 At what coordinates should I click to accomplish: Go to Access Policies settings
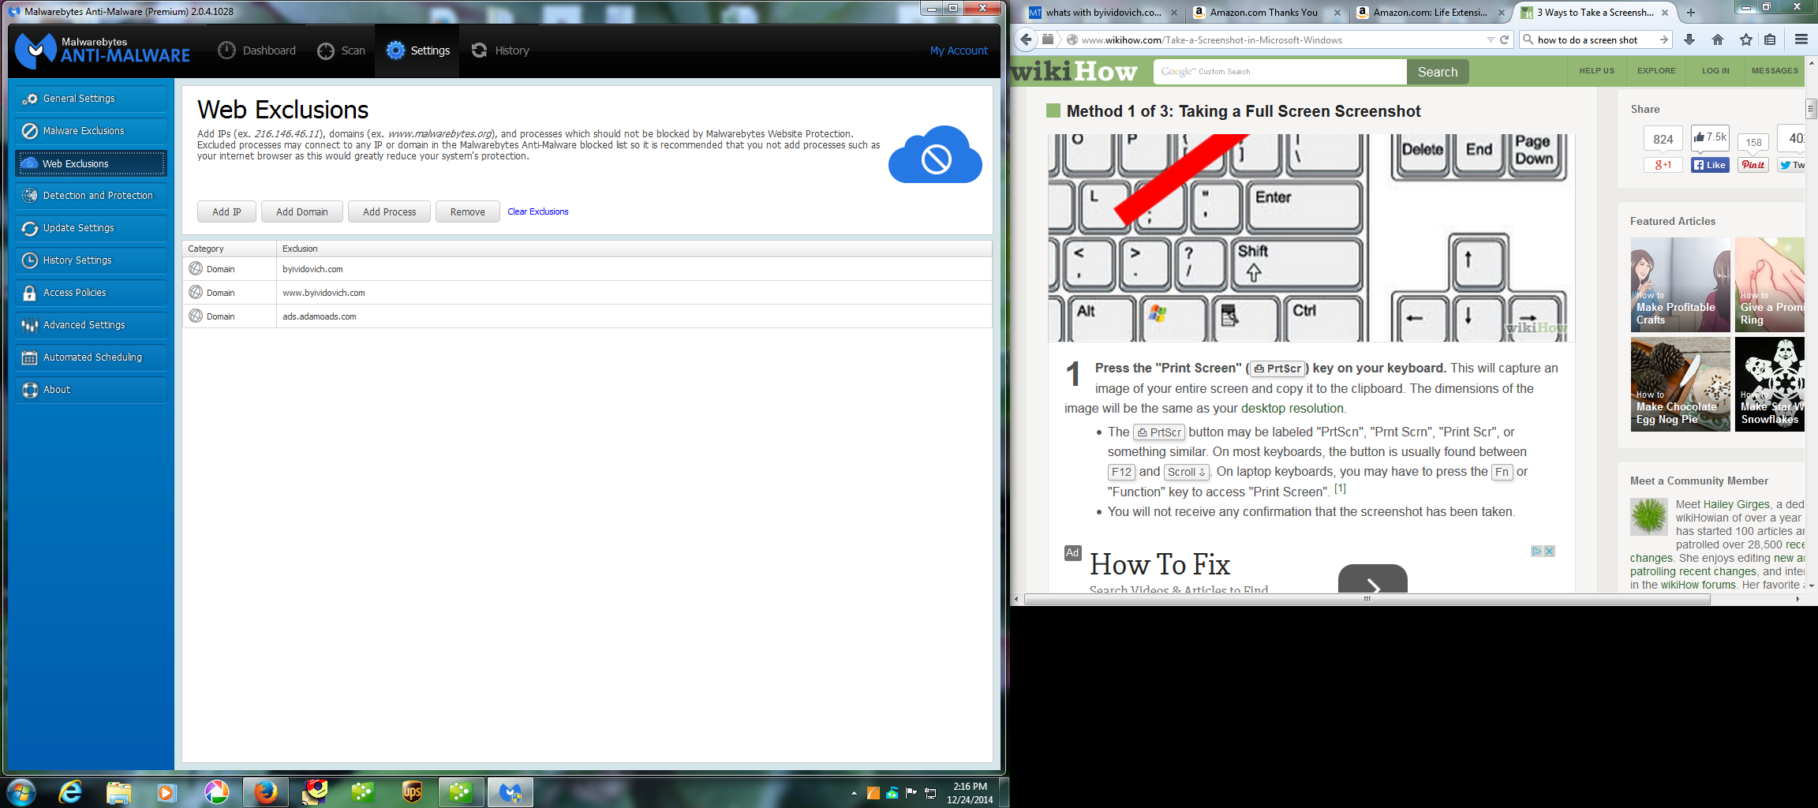pos(91,293)
